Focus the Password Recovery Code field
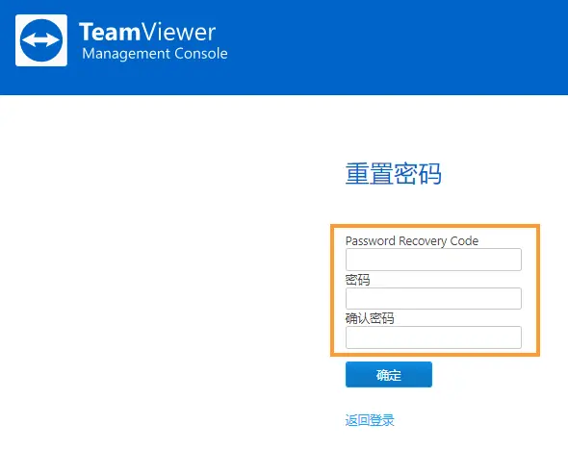The width and height of the screenshot is (568, 449). pyautogui.click(x=433, y=260)
